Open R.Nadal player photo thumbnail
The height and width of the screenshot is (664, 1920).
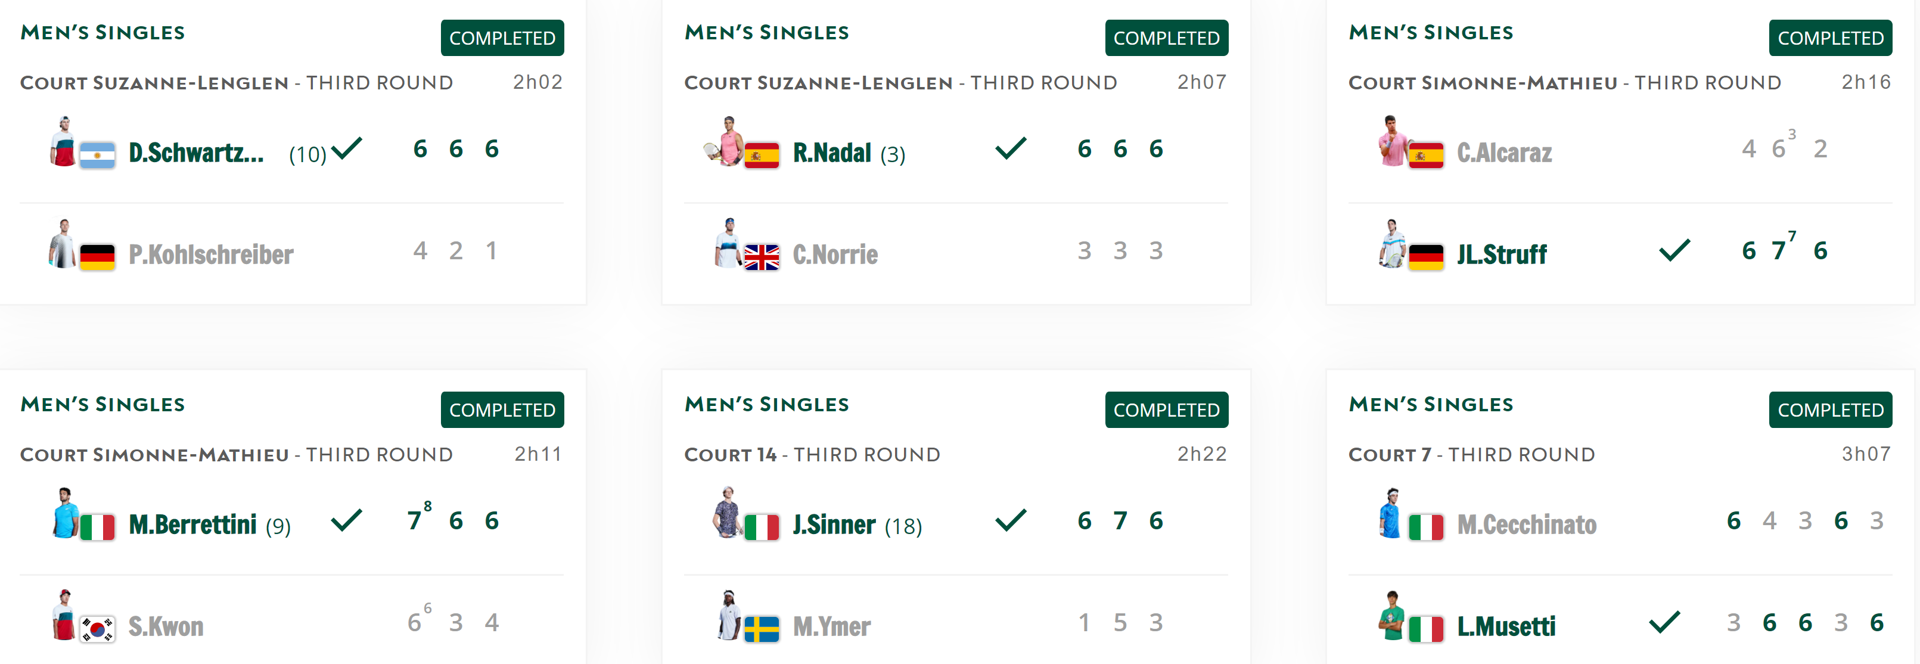pos(724,141)
